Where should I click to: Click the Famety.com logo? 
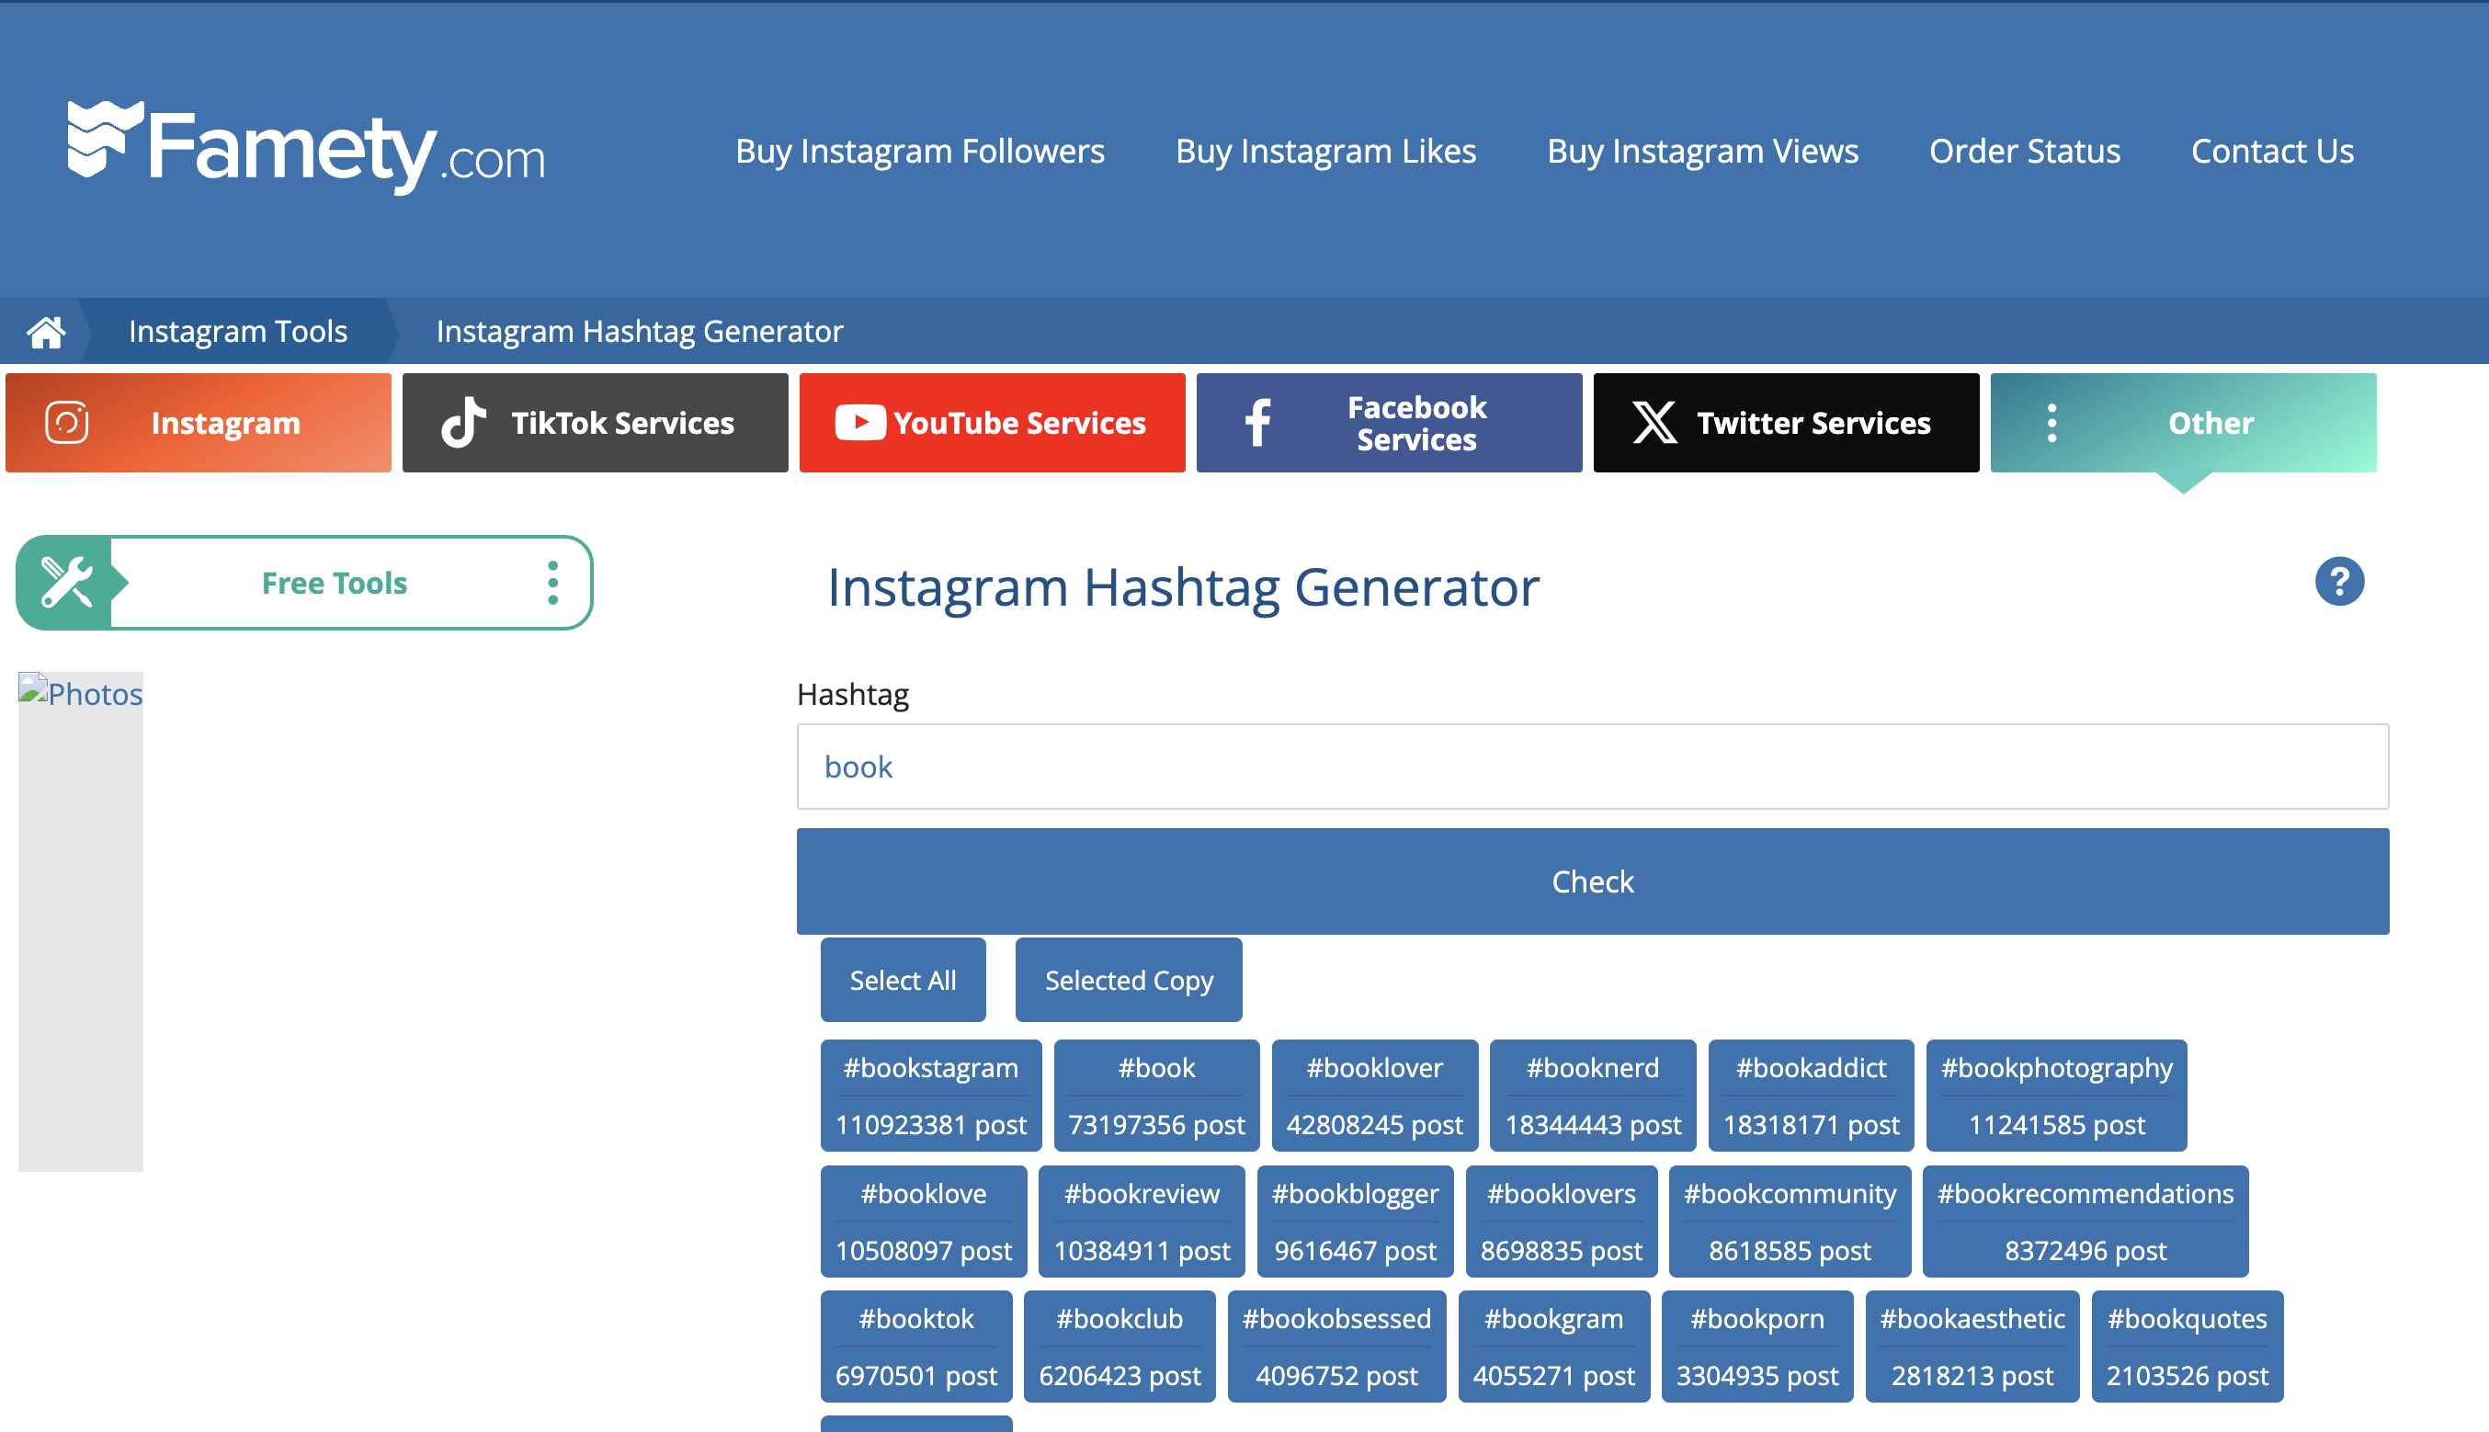tap(306, 148)
